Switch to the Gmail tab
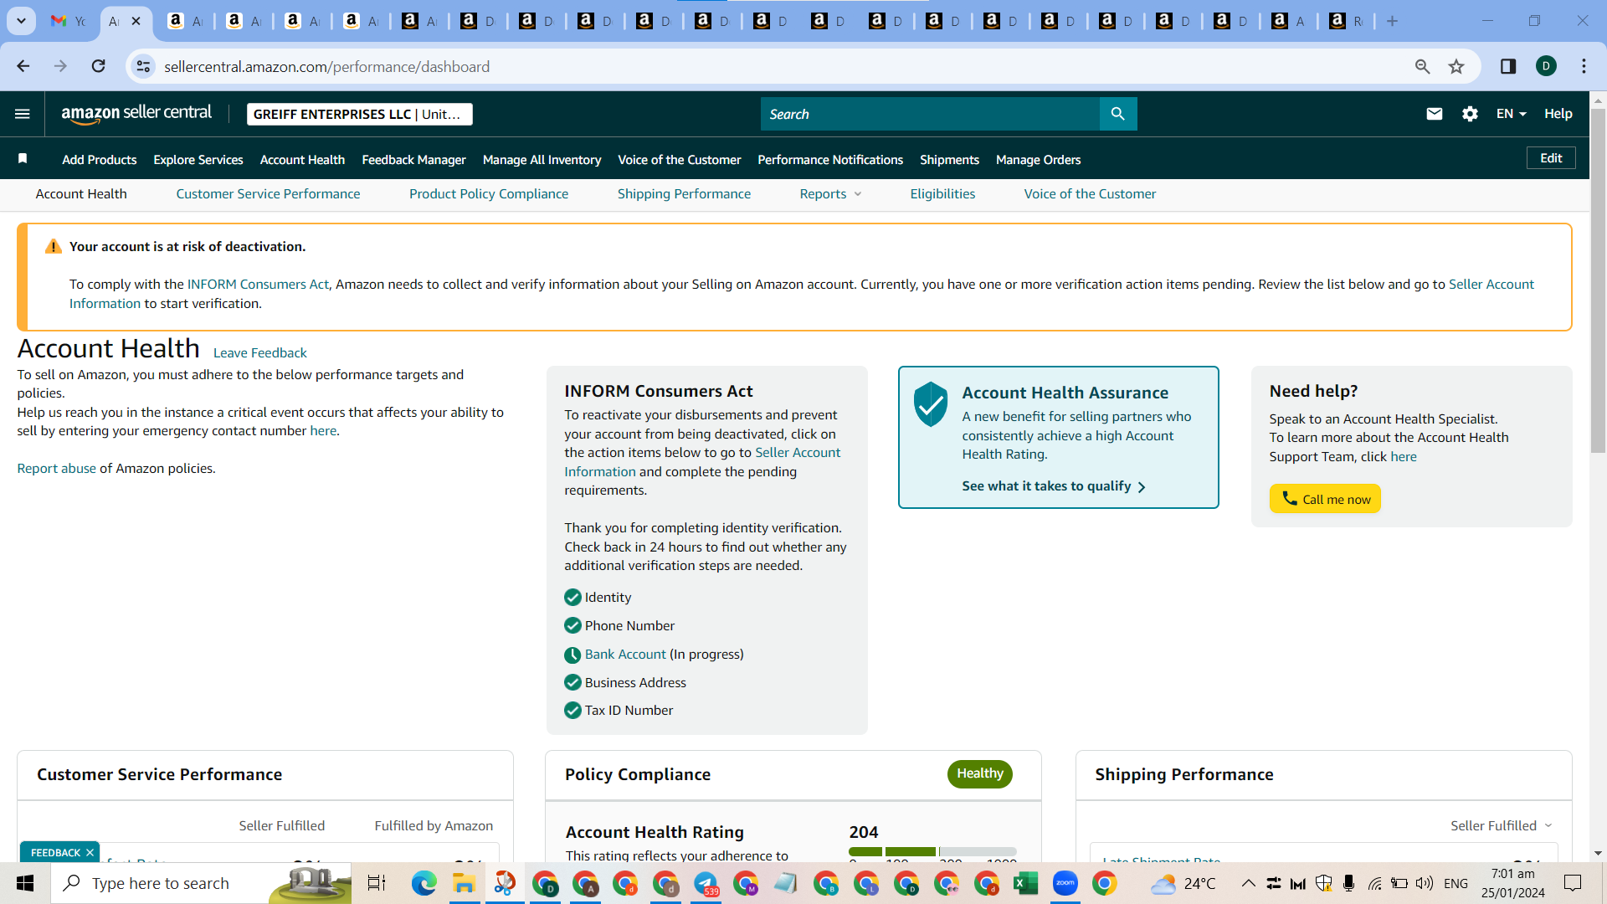Image resolution: width=1607 pixels, height=904 pixels. [69, 21]
